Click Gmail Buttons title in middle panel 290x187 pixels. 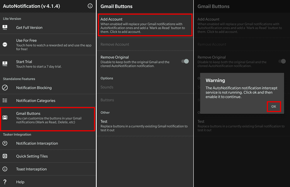(x=116, y=6)
